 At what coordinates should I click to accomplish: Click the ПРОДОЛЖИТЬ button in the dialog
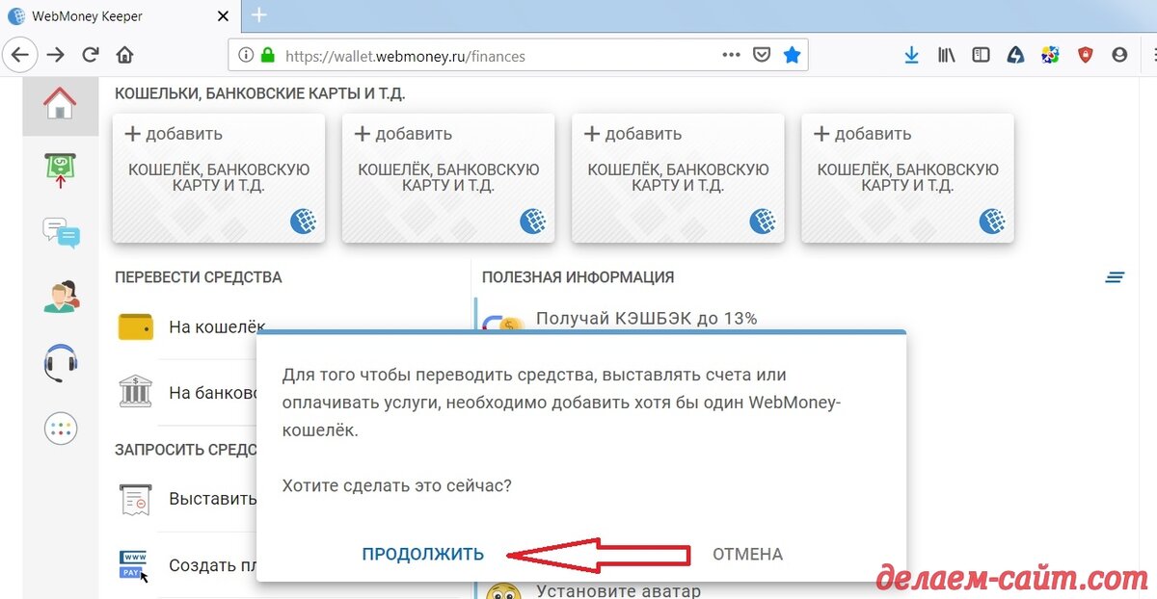(x=423, y=554)
